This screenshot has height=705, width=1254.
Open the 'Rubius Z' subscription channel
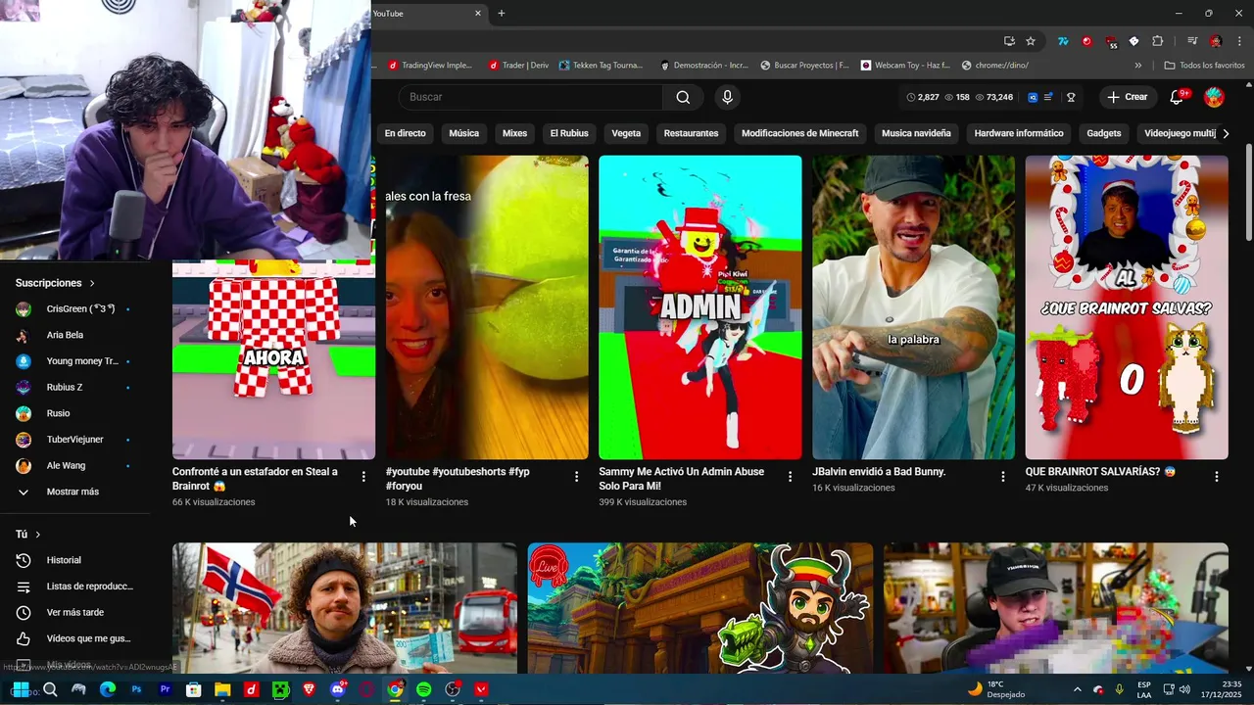pyautogui.click(x=65, y=387)
